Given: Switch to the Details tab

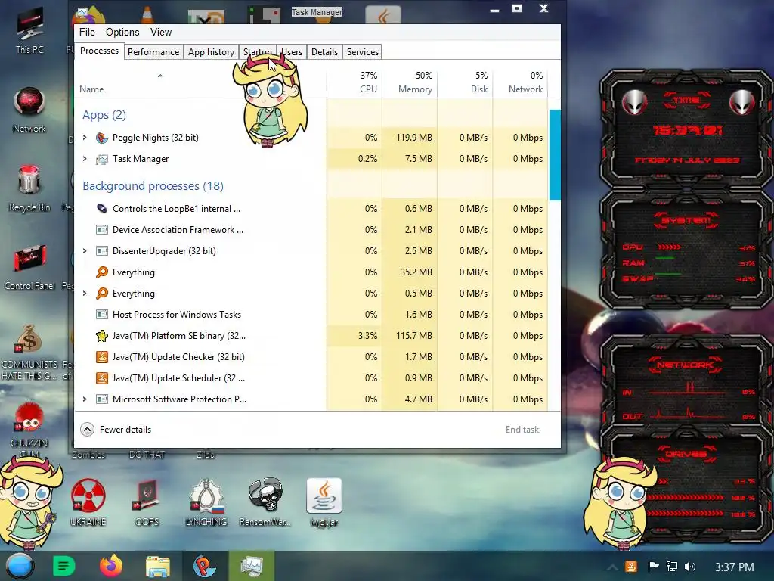Looking at the screenshot, I should (x=324, y=52).
